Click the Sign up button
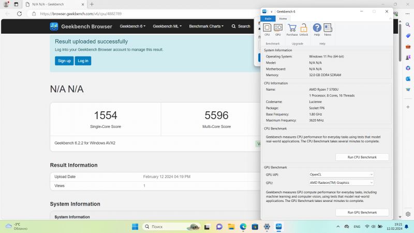This screenshot has width=414, height=233. 64,61
